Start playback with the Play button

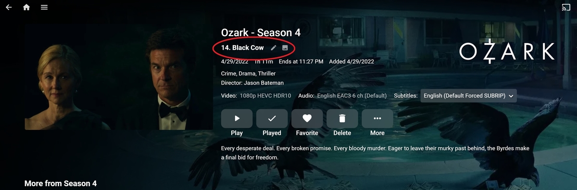[x=237, y=118]
